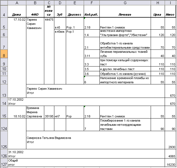Image resolution: width=177 pixels, height=168 pixels.
Task: Select row 127 header
Action: point(4,162)
